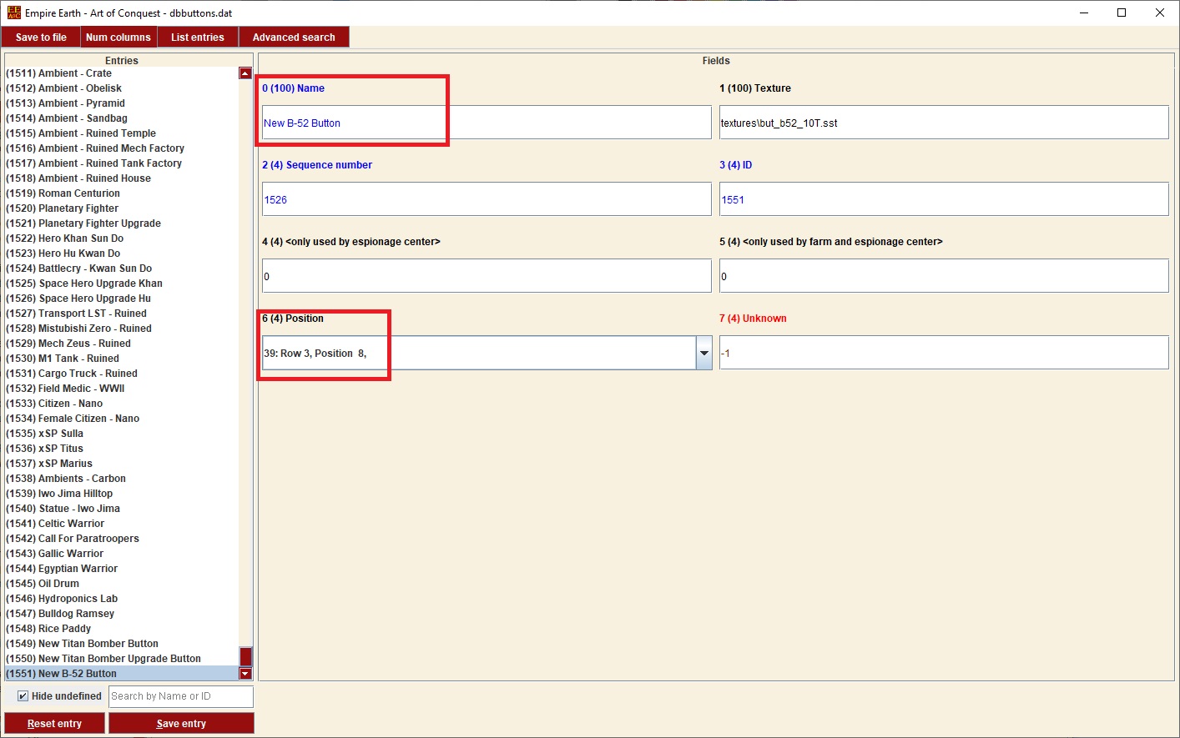The image size is (1180, 738).
Task: Select entry Space Hero Upgrade Hu
Action: click(122, 299)
